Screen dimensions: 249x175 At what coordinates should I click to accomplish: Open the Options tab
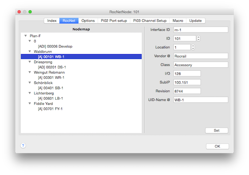tap(88, 21)
